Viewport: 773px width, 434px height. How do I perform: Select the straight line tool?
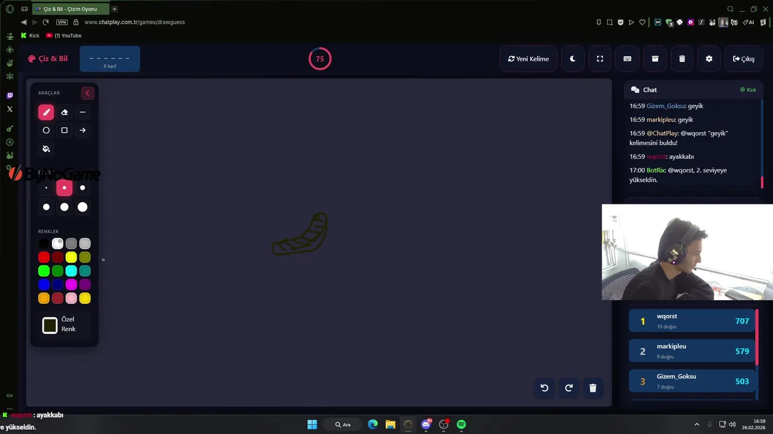point(83,112)
